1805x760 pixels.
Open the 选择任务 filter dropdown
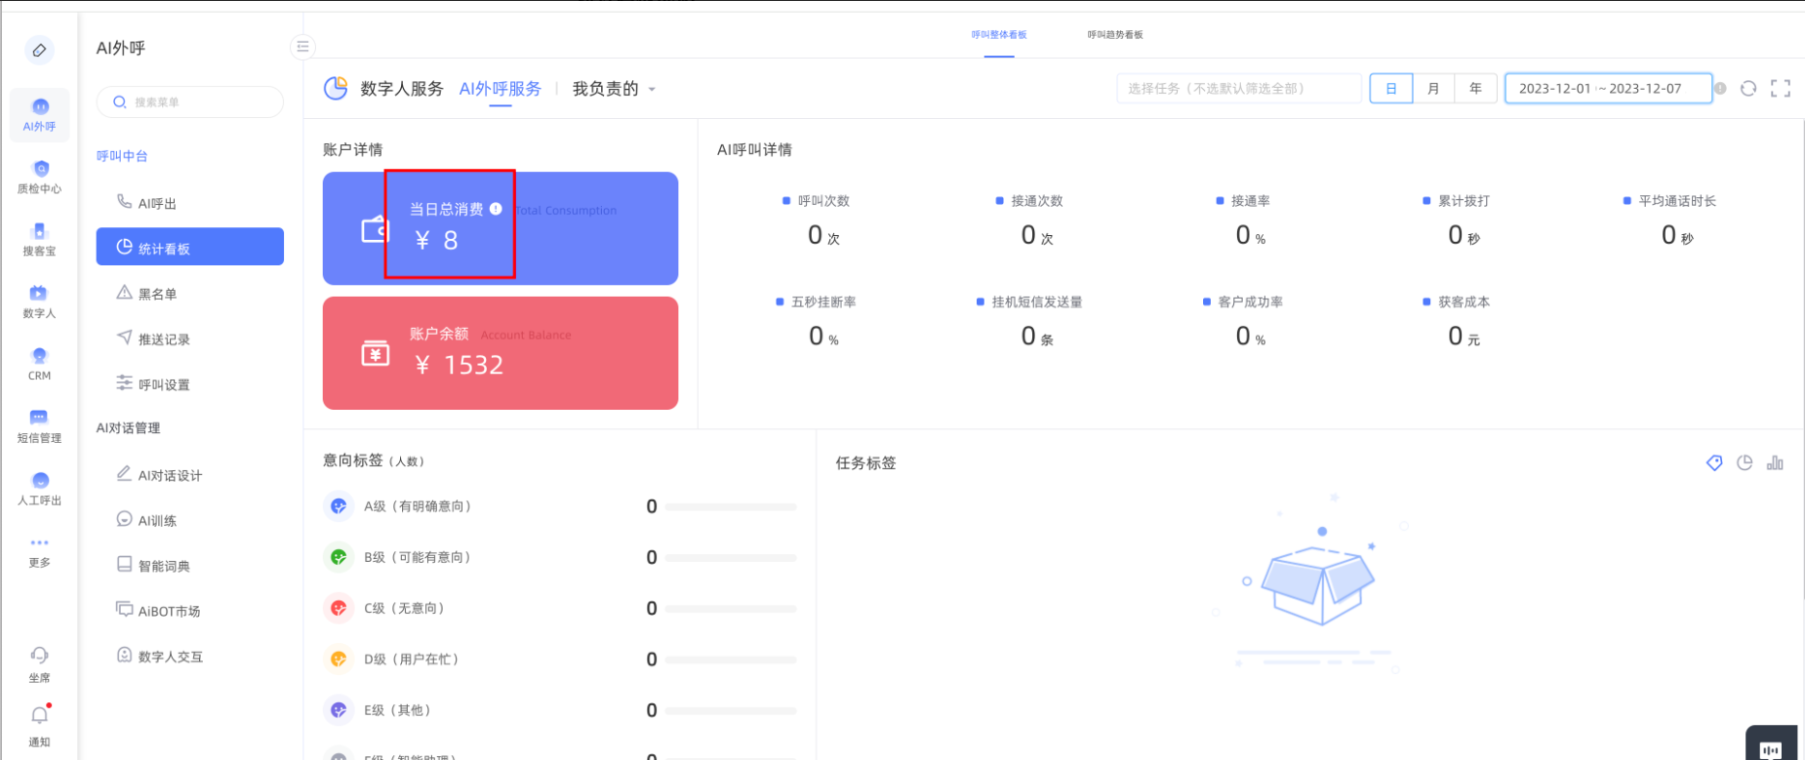click(x=1237, y=89)
